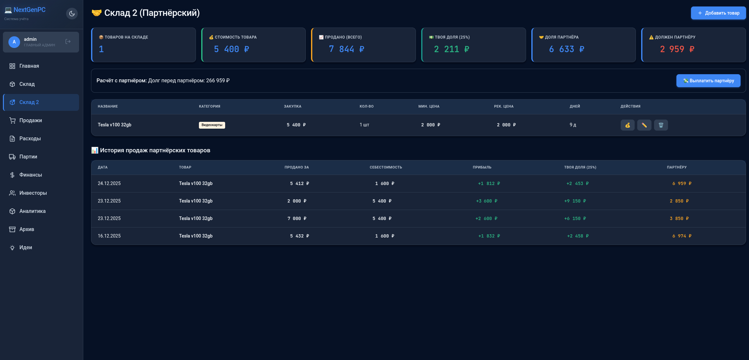Click the trash delete icon for Tesla v100
The image size is (749, 360).
click(x=661, y=125)
